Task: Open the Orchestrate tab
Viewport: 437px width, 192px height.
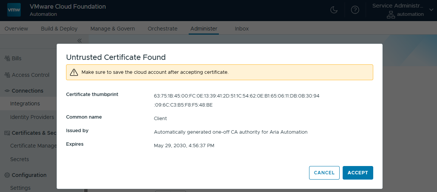Action: [163, 29]
